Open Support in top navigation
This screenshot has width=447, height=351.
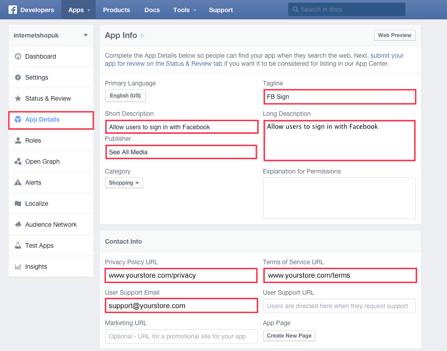coord(221,10)
